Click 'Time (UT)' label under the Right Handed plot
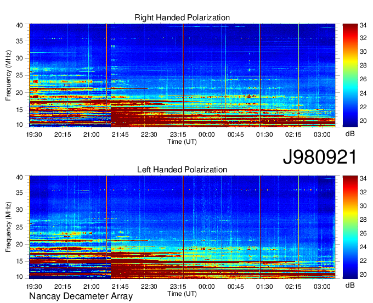The height and width of the screenshot is (303, 373). [x=182, y=142]
